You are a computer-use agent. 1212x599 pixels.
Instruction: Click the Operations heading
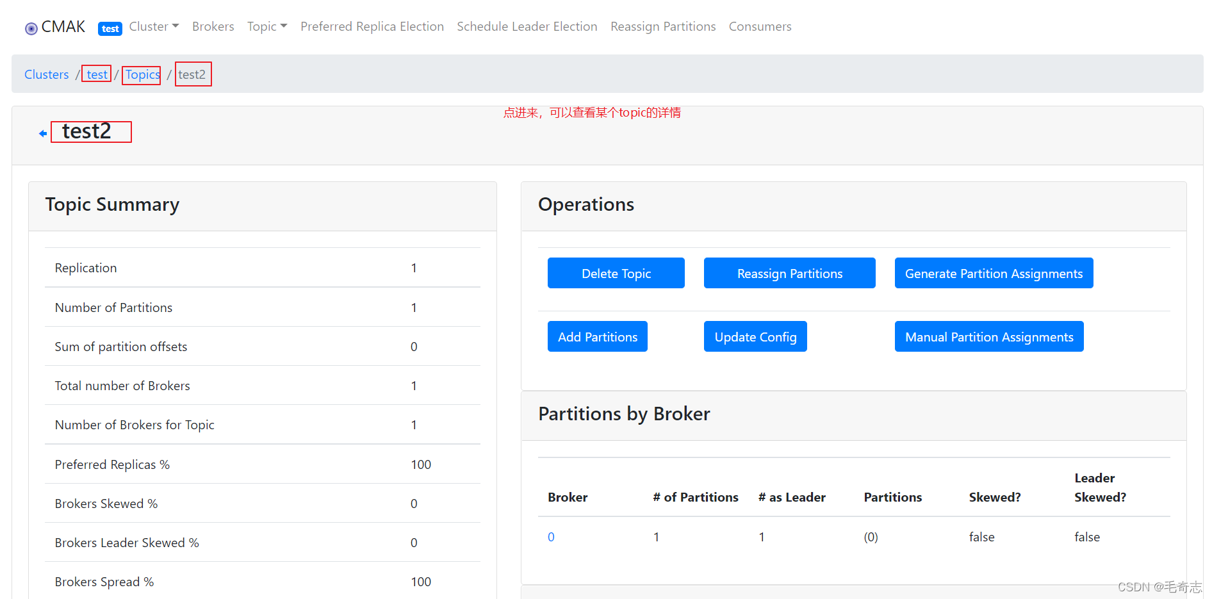(x=586, y=204)
